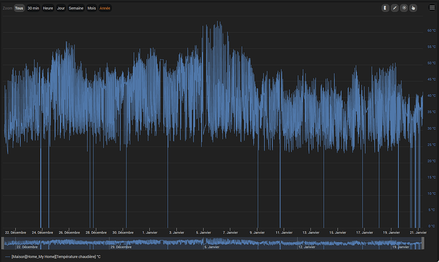This screenshot has height=262, width=439.
Task: Click navigator timeline at '29. Décembre'
Action: [121, 247]
